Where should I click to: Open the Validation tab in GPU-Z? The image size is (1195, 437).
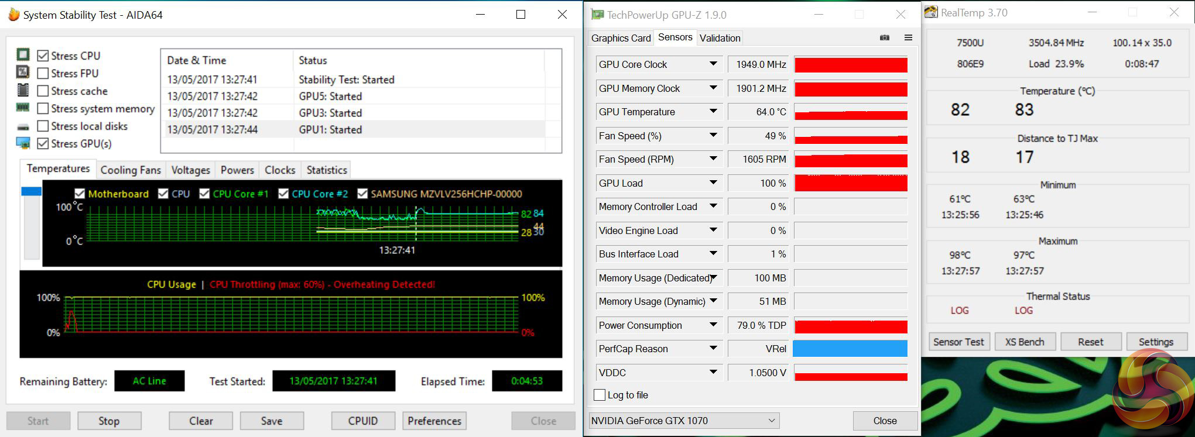720,38
